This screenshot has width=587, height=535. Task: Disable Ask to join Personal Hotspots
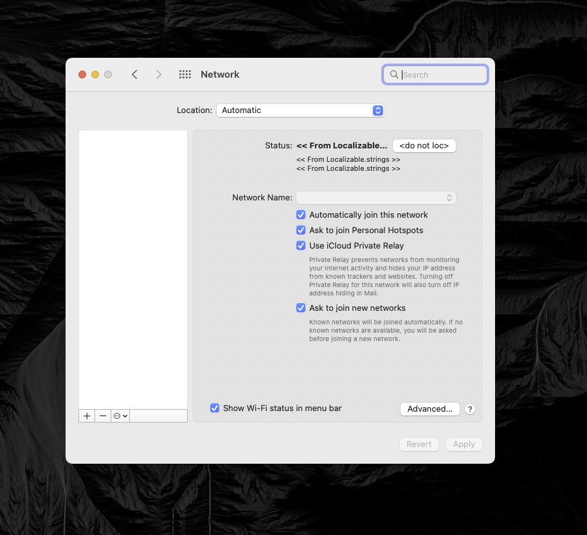click(301, 230)
